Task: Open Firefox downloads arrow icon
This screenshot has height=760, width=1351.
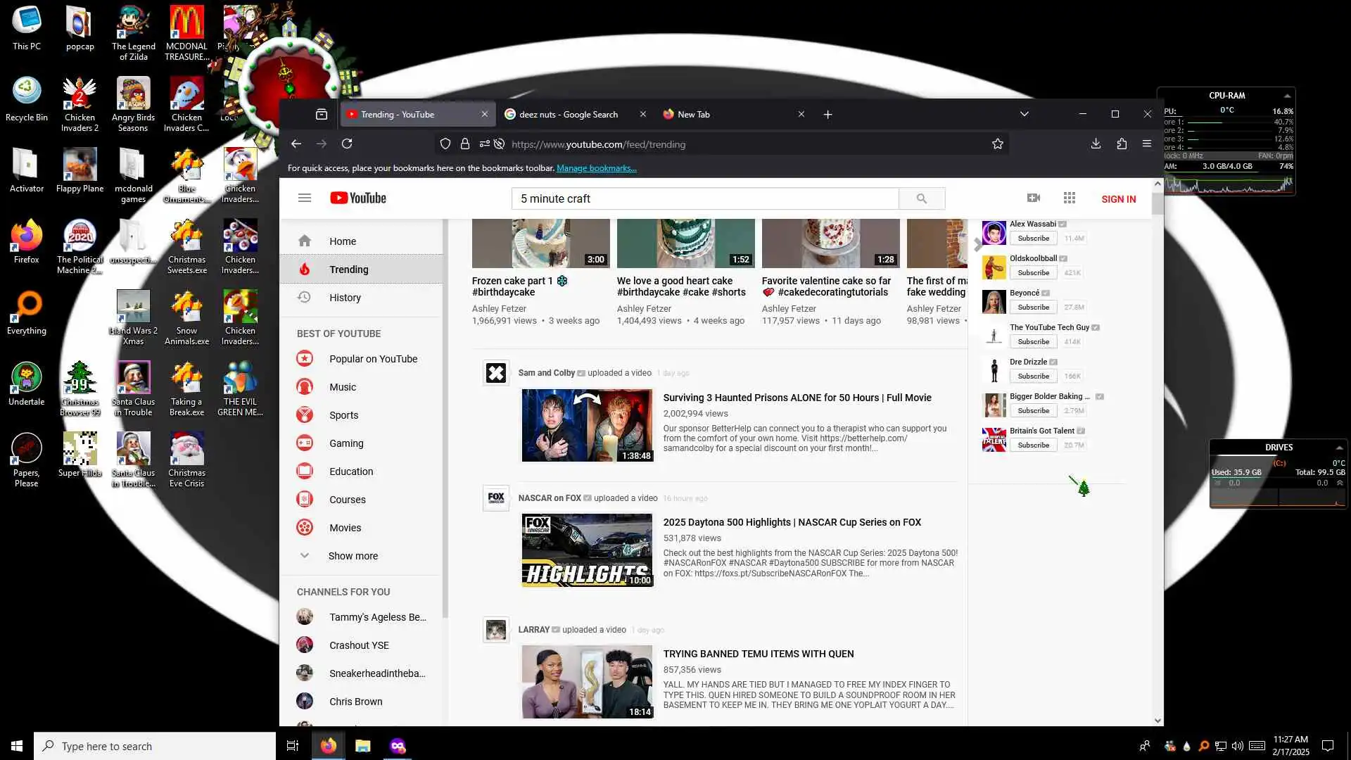Action: (1096, 144)
